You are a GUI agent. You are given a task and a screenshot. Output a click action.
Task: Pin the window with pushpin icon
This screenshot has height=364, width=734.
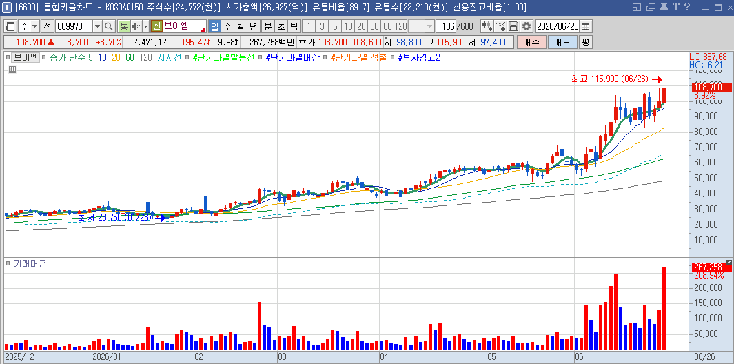[x=663, y=7]
